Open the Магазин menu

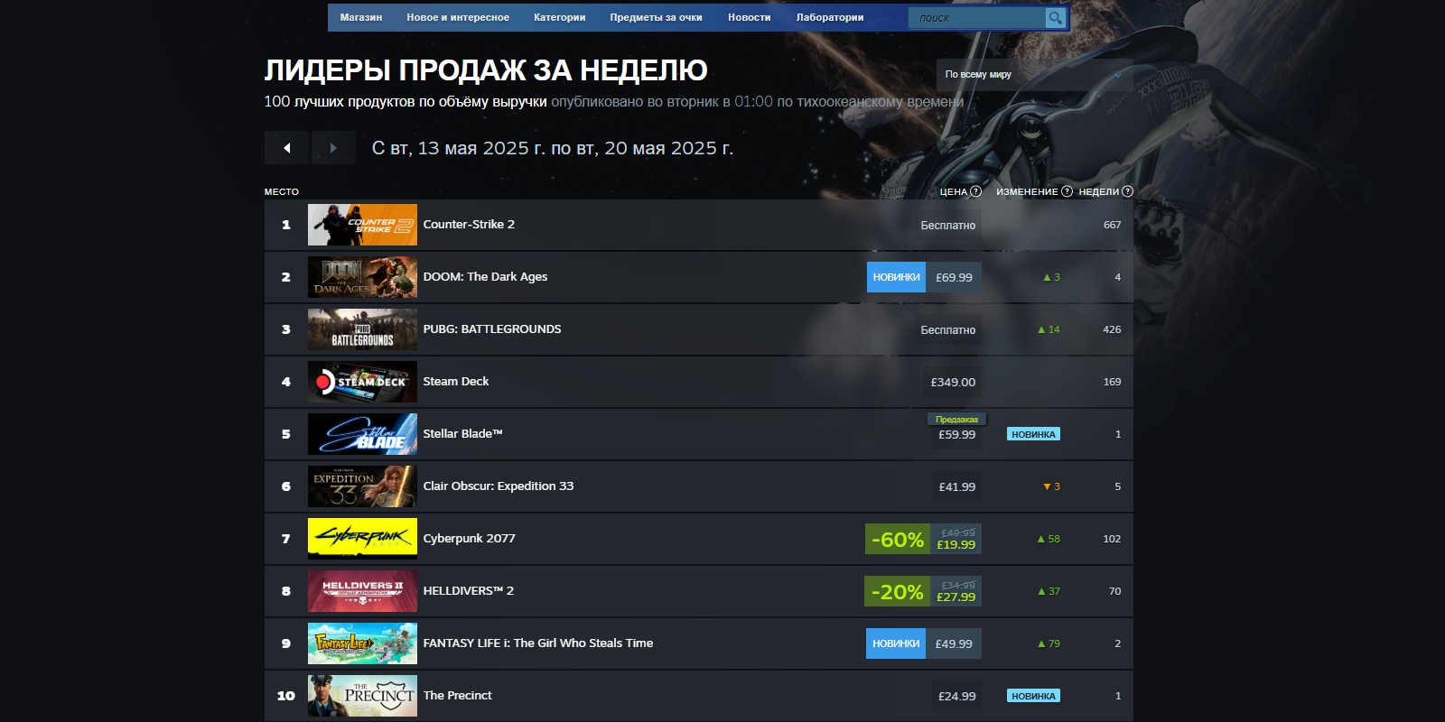pyautogui.click(x=361, y=17)
